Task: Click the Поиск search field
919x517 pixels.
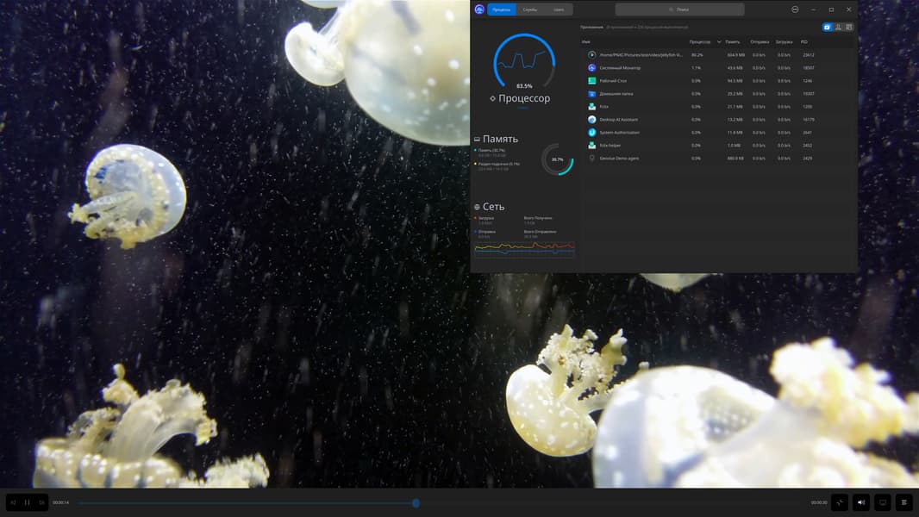Action: [679, 9]
